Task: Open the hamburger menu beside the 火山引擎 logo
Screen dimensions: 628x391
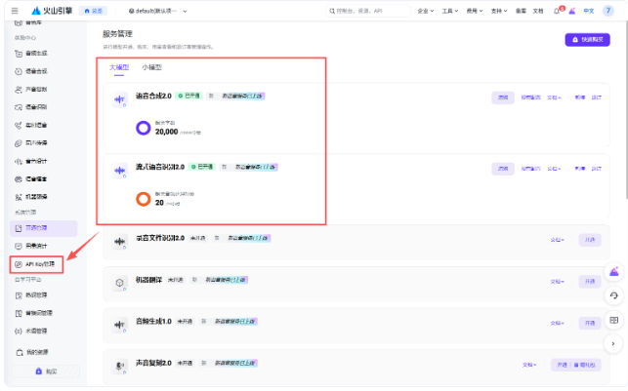Action: (x=15, y=11)
